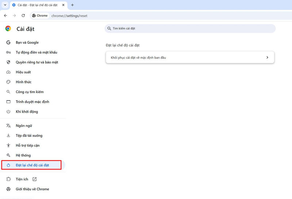Click the Cài đặt page heading
292x199 pixels.
(x=26, y=29)
